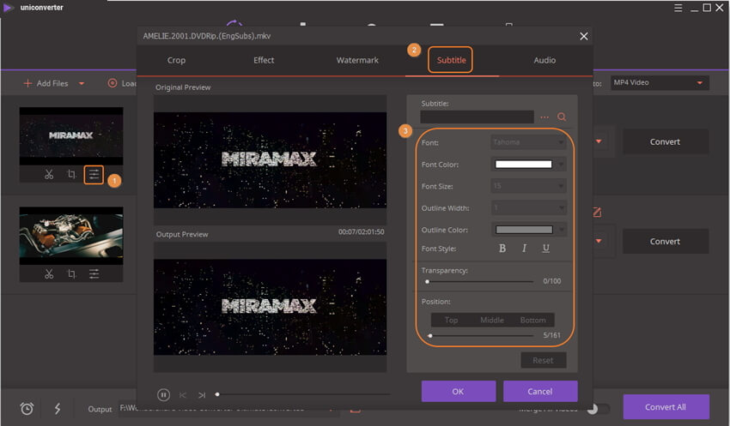The width and height of the screenshot is (730, 426).
Task: Click the Load DVD disc icon
Action: click(113, 83)
